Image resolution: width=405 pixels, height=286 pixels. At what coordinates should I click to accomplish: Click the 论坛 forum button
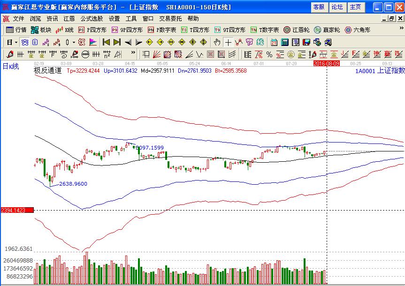(x=337, y=7)
